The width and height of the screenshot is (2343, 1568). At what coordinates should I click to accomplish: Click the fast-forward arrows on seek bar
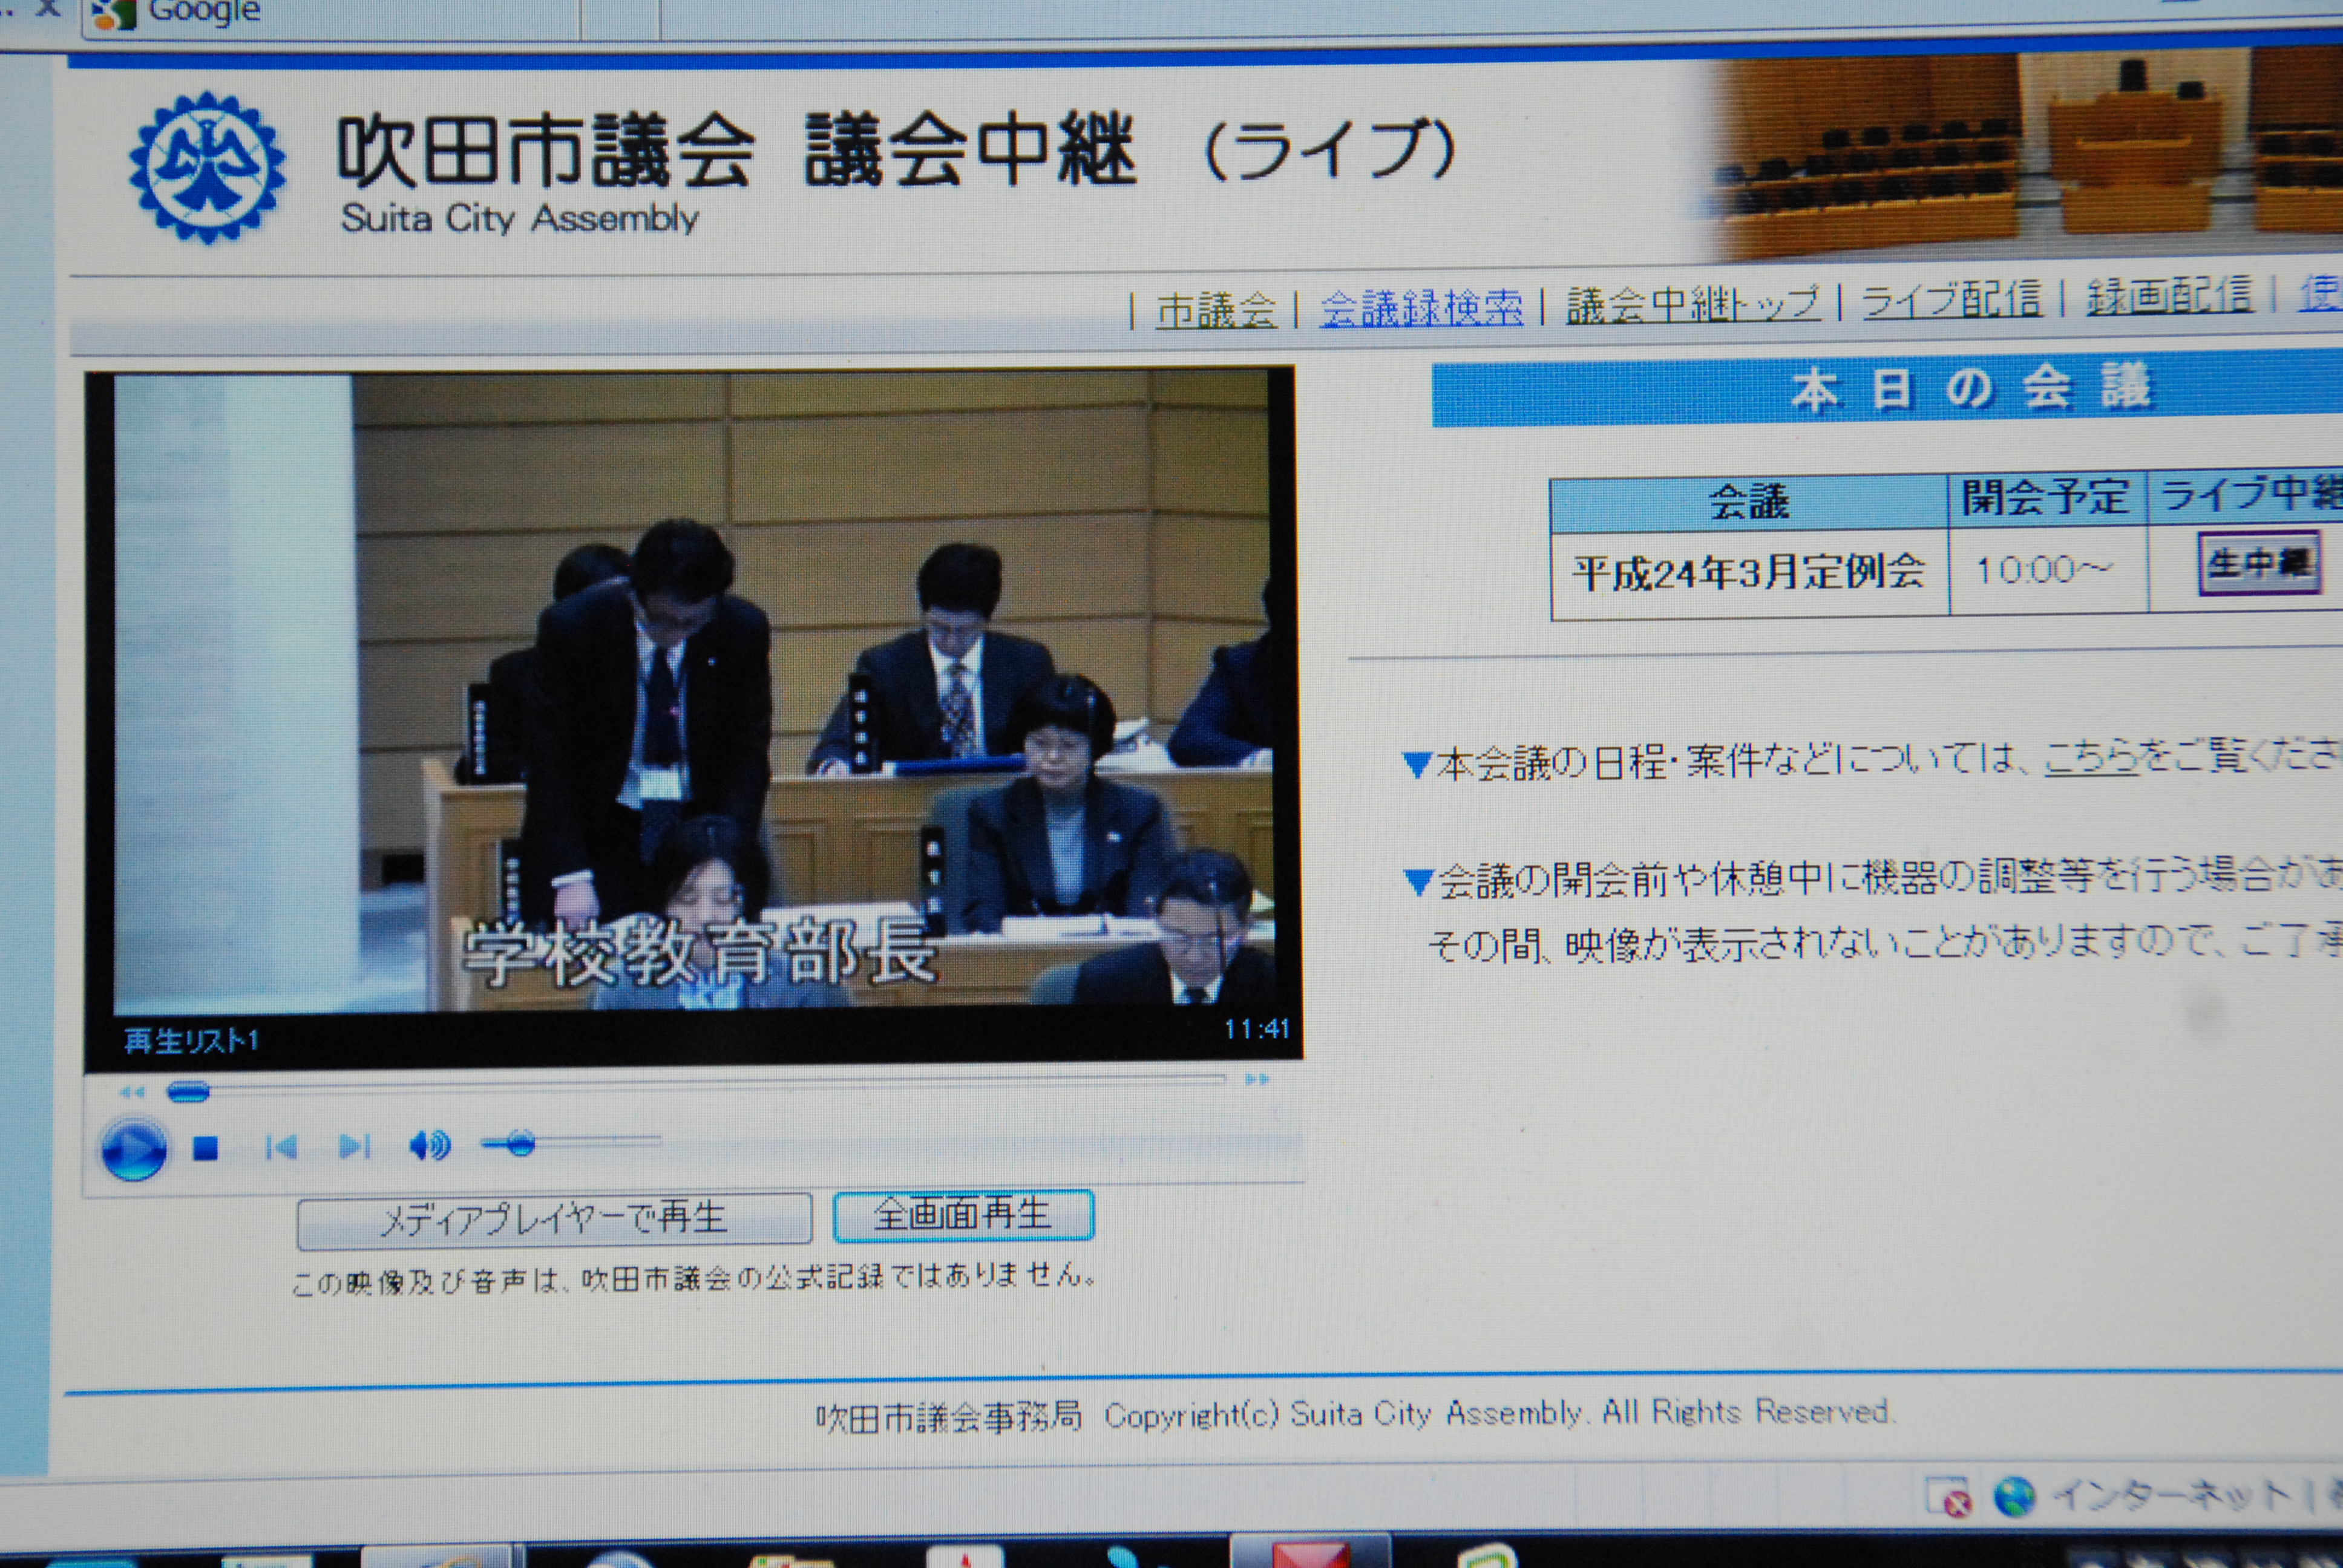point(1257,1079)
